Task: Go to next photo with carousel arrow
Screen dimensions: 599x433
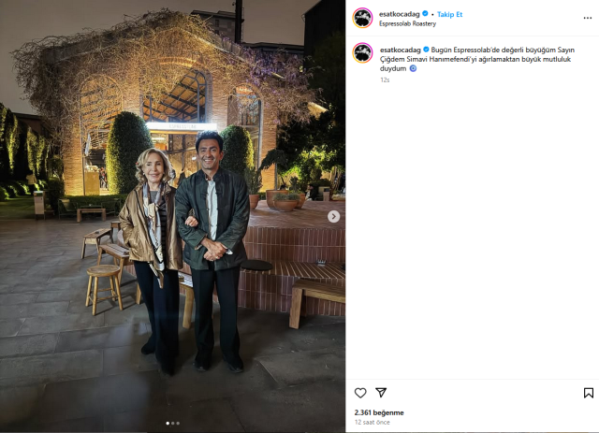Action: click(x=333, y=217)
